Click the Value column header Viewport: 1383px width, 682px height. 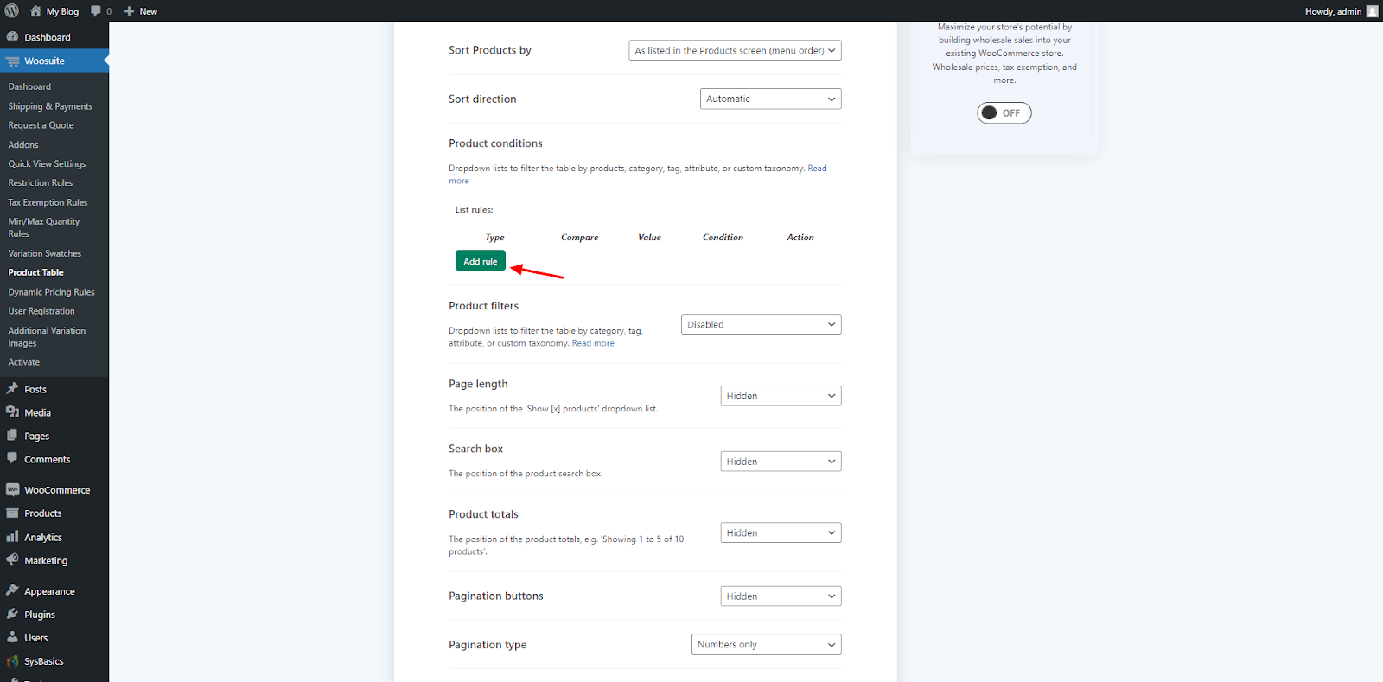click(649, 237)
